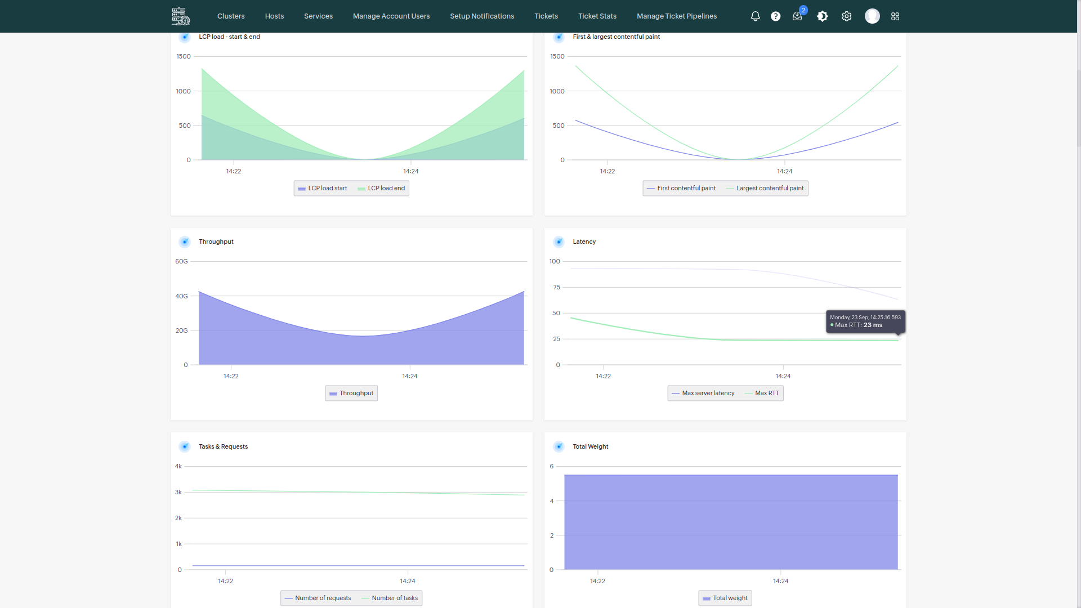Click the Tasks & Requests title

pyautogui.click(x=223, y=447)
